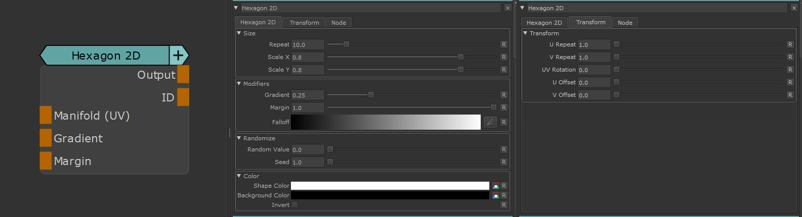Click the Falloff gradient ramp
The height and width of the screenshot is (217, 802).
click(x=386, y=122)
